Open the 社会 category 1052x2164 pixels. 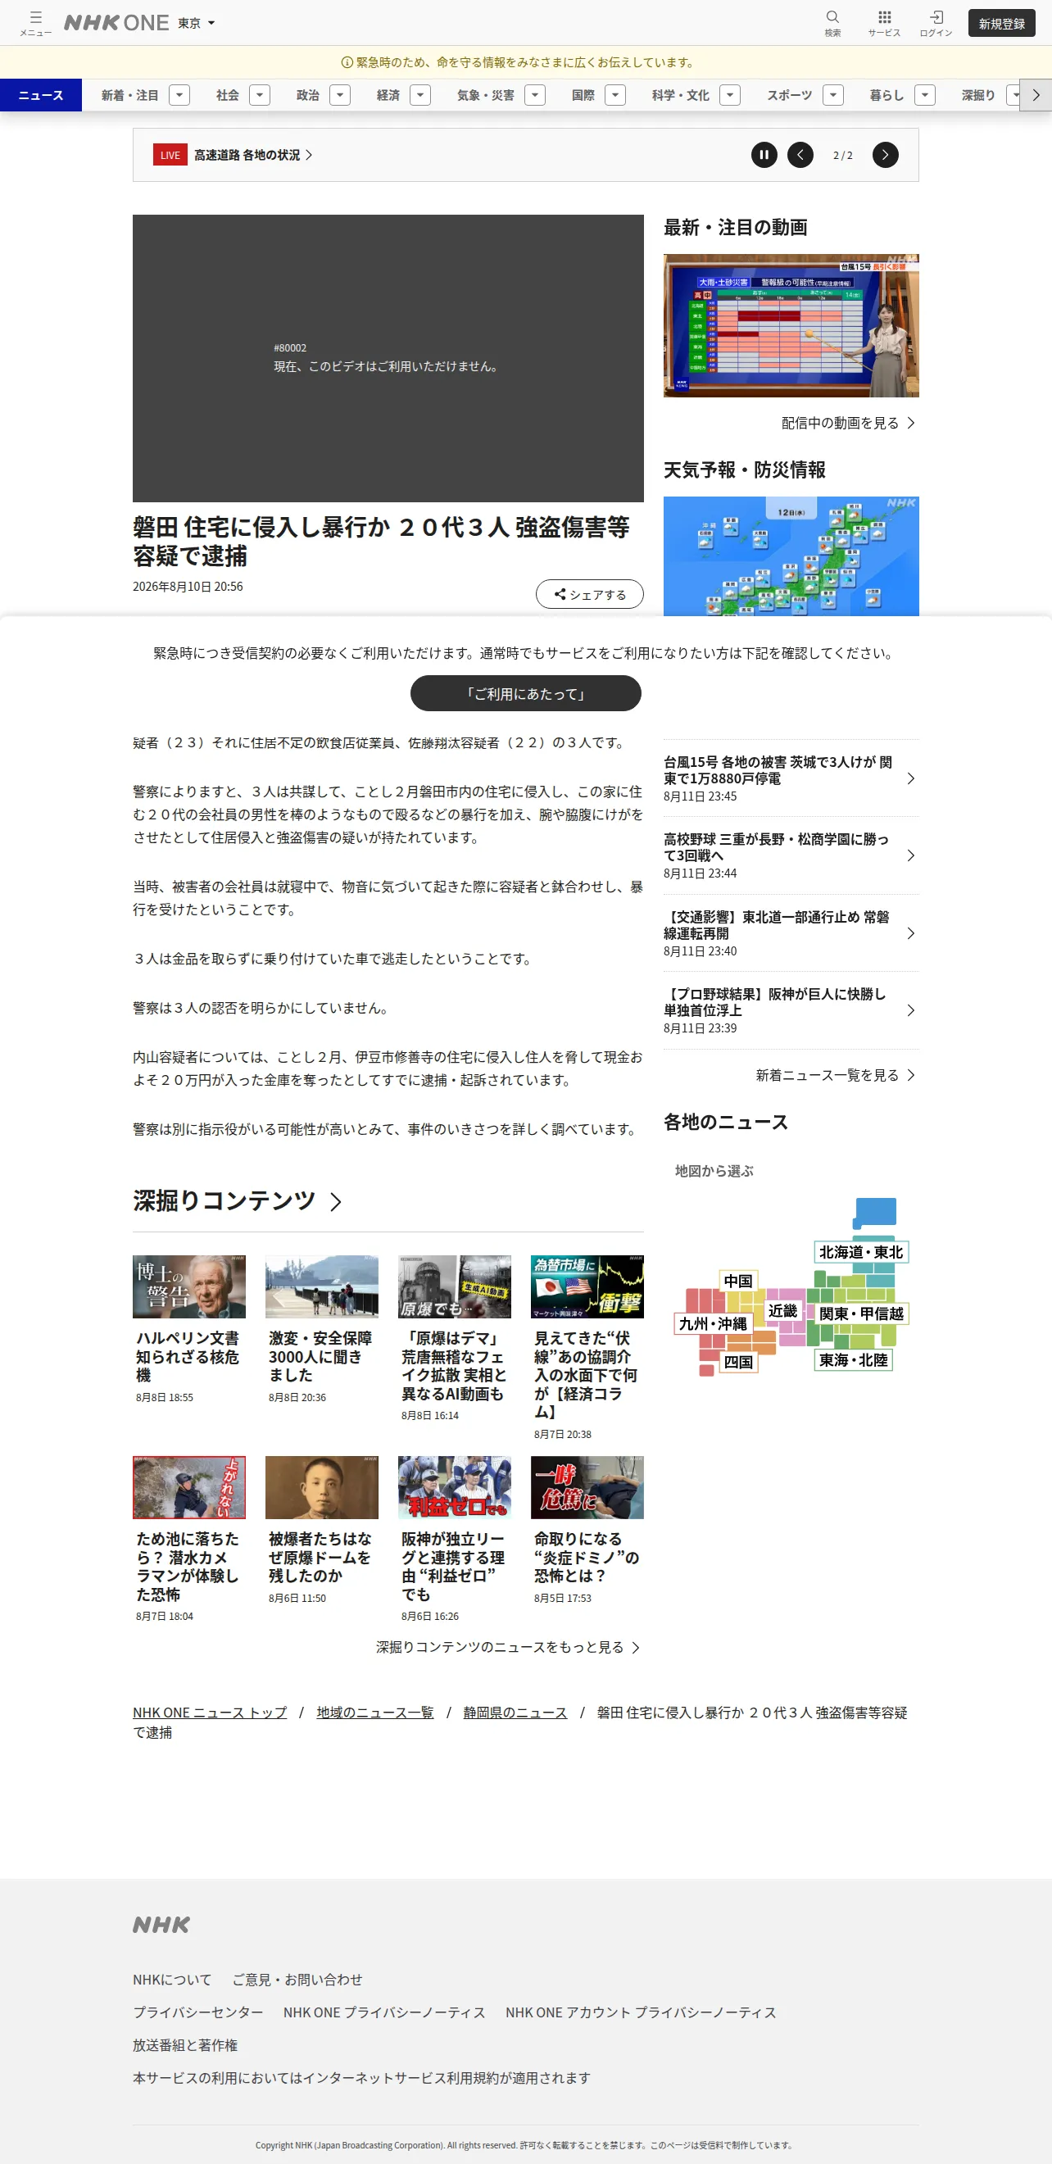(228, 95)
